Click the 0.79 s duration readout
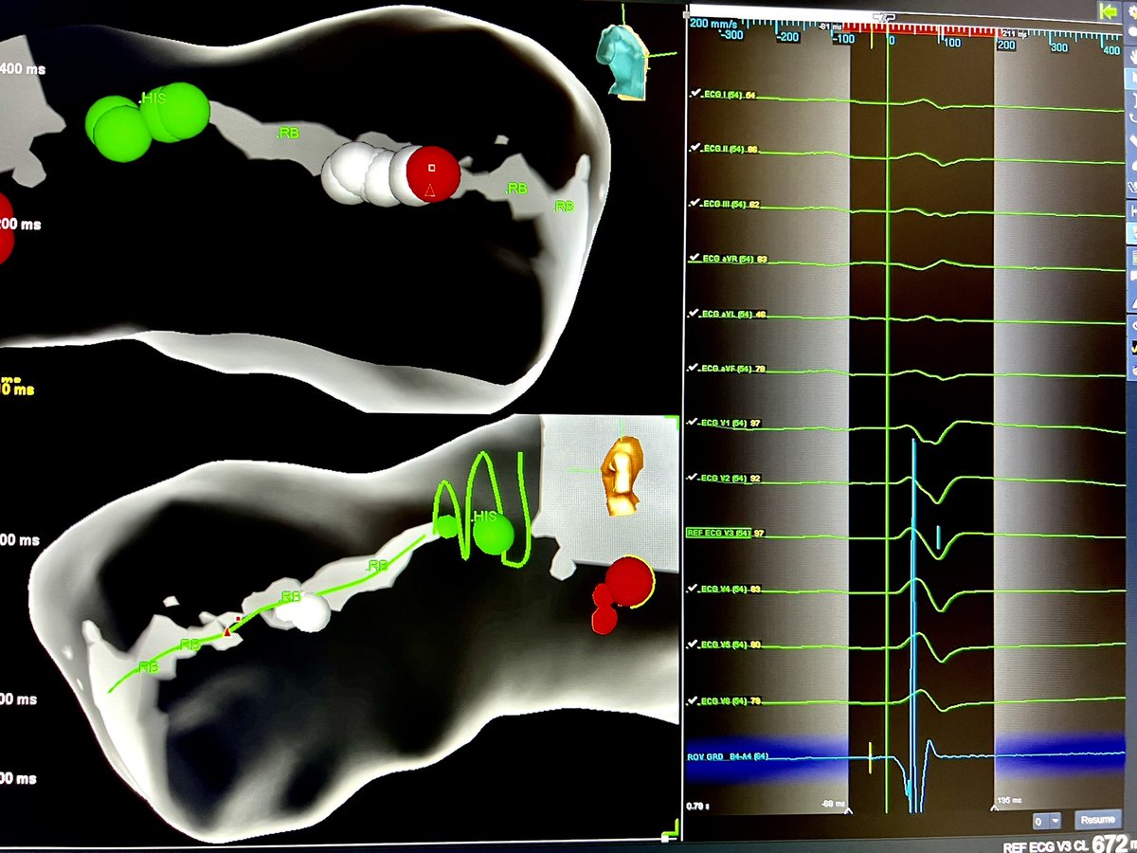Screen dimensions: 1137x853 (x=696, y=808)
